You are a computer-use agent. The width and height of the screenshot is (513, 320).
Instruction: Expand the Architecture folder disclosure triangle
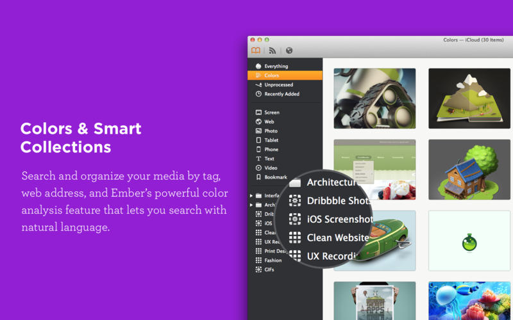pos(251,205)
